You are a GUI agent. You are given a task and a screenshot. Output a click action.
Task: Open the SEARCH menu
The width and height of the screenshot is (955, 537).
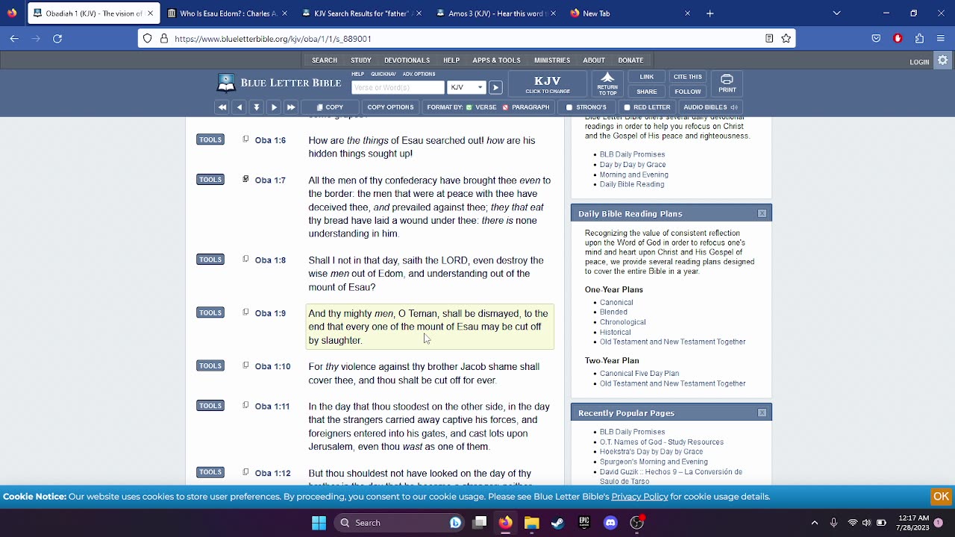pos(325,60)
